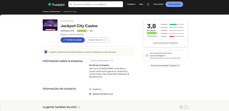Click the location pin icon beside Sudáfrica
229x111 pixels.
[90, 89]
